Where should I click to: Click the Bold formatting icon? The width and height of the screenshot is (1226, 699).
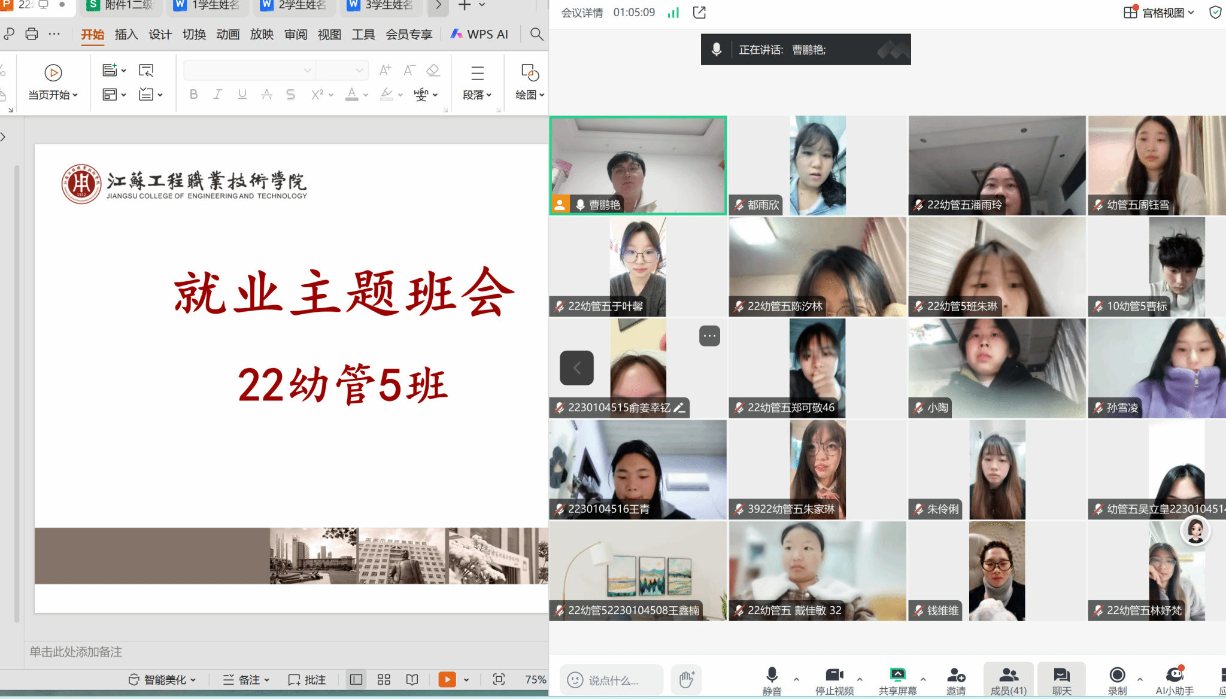pyautogui.click(x=193, y=95)
